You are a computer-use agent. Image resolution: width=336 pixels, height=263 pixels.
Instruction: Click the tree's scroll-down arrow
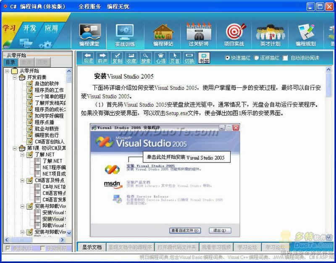coord(69,233)
